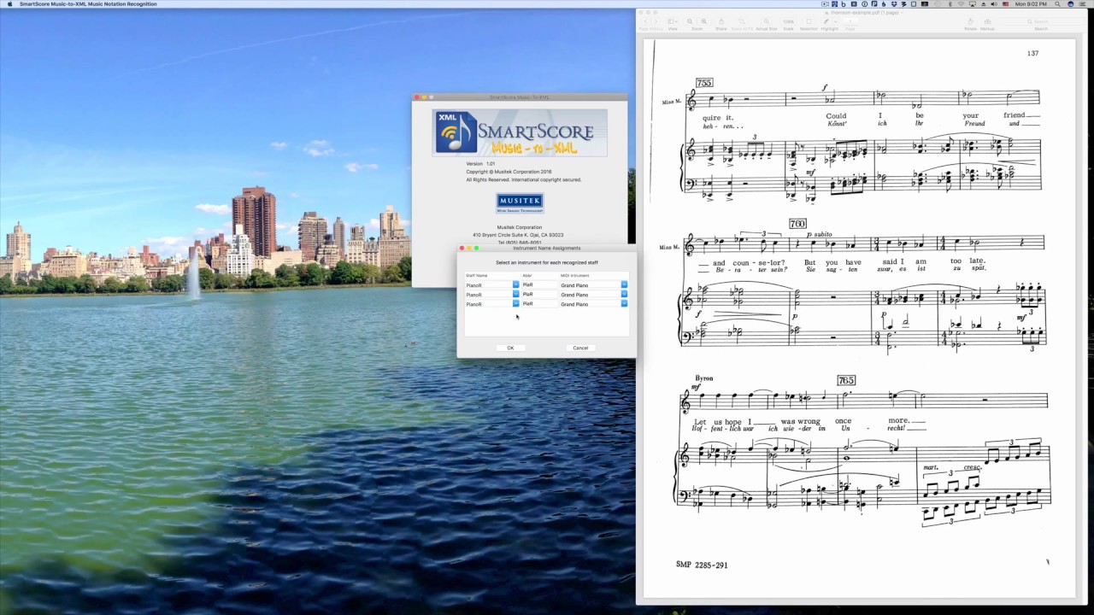Screen dimensions: 1094x615
Task: Click Preview Actual Size icon
Action: coord(767,21)
